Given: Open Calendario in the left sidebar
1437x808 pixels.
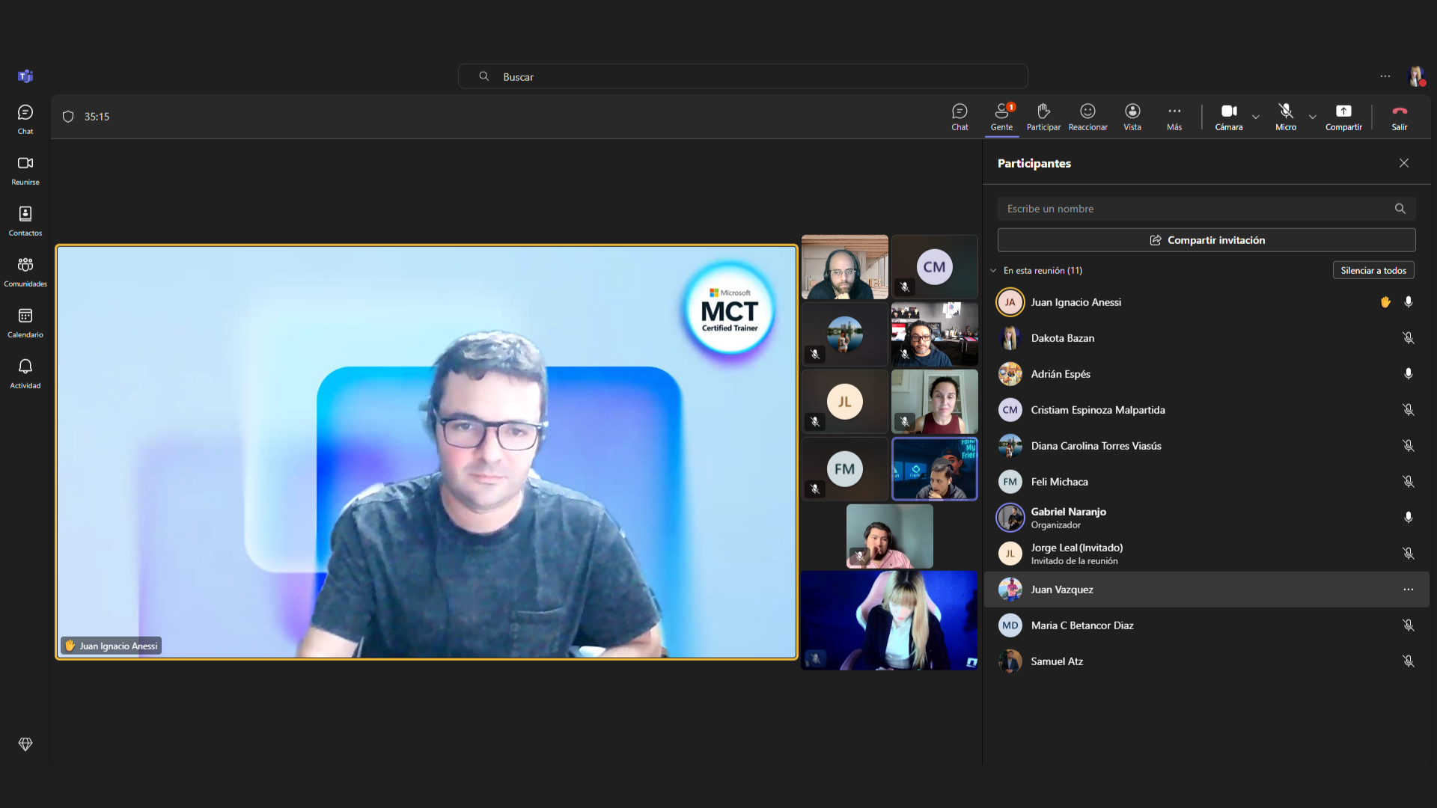Looking at the screenshot, I should point(25,322).
